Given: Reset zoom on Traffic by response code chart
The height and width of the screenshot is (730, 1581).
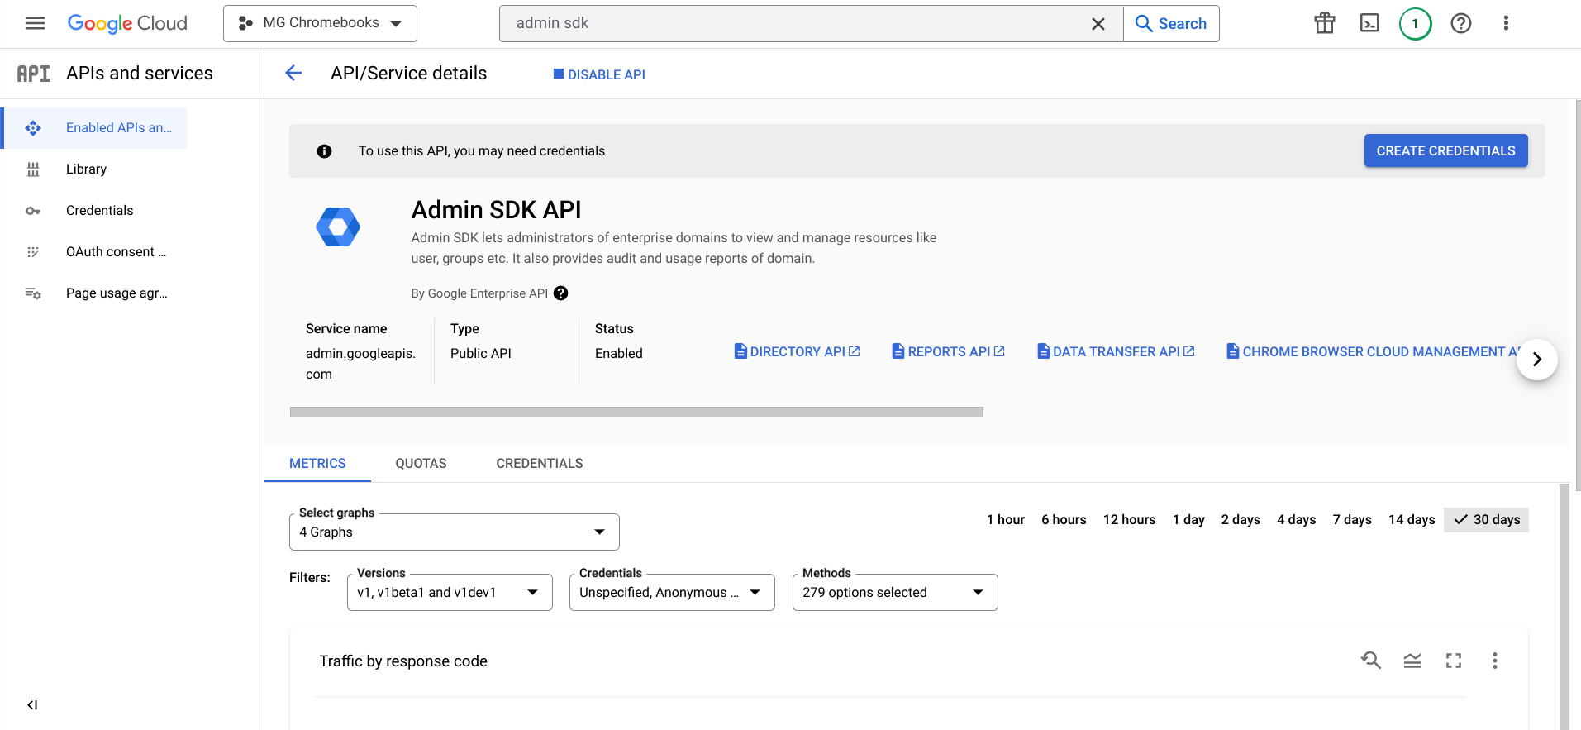Looking at the screenshot, I should (1371, 661).
